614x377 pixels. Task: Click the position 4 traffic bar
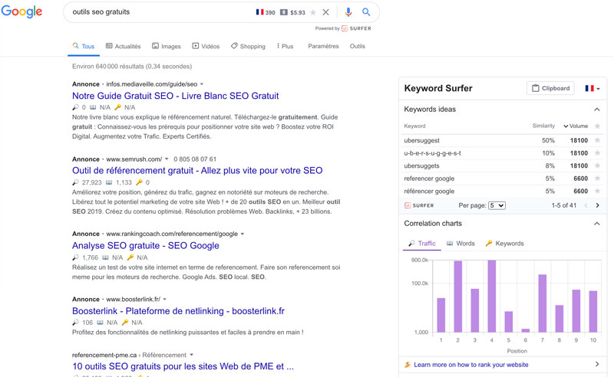click(x=492, y=296)
